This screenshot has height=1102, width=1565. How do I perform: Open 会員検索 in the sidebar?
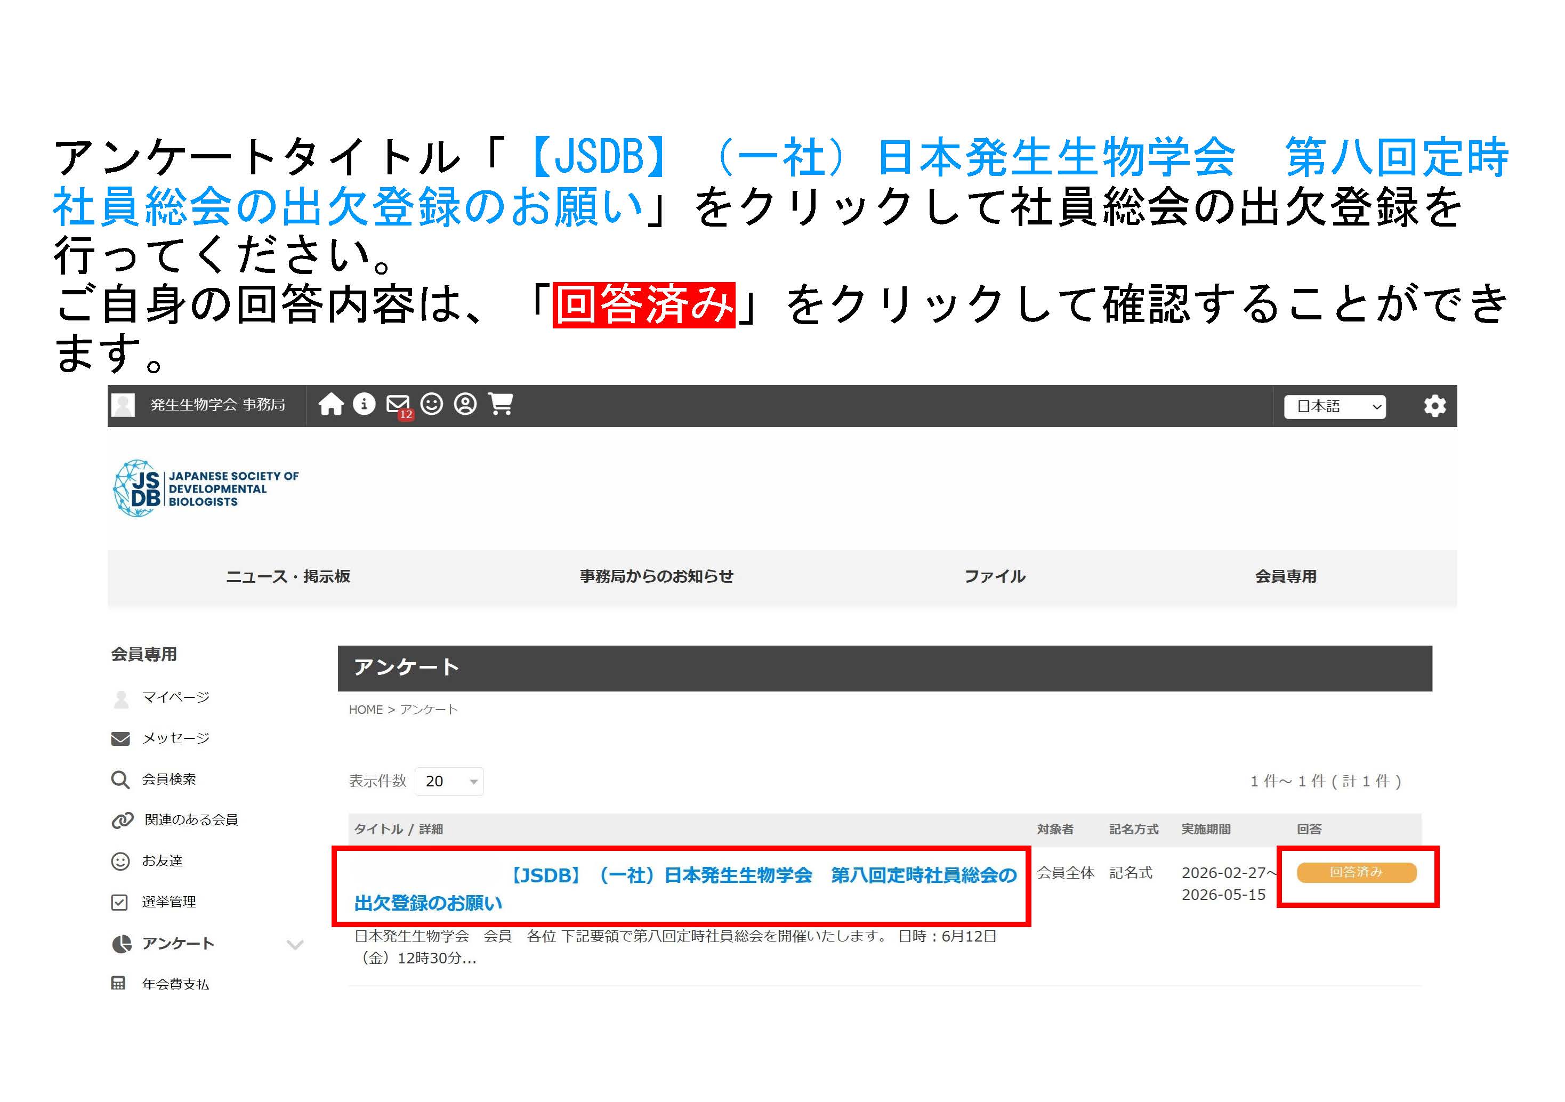point(168,779)
